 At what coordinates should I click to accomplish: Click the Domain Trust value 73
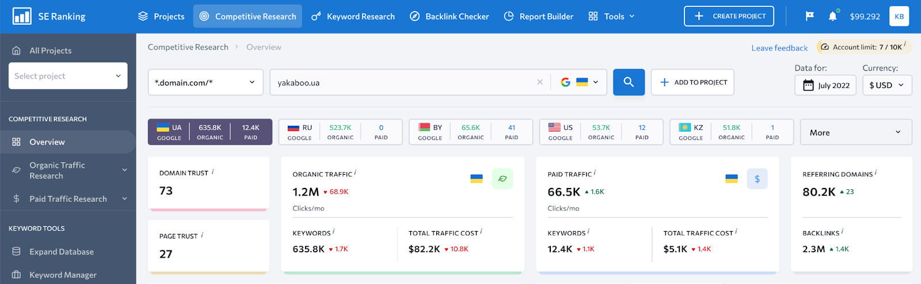click(x=166, y=191)
